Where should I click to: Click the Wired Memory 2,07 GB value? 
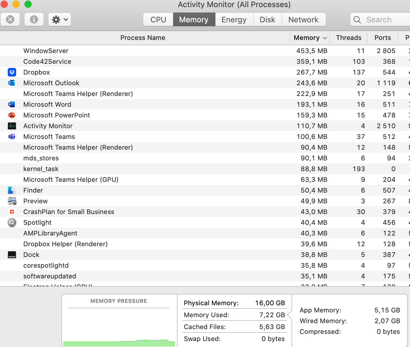(x=387, y=321)
